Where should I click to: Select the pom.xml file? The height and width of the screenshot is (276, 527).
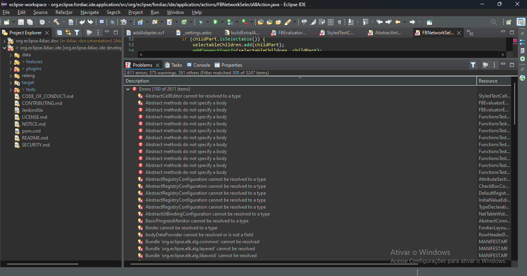[31, 131]
